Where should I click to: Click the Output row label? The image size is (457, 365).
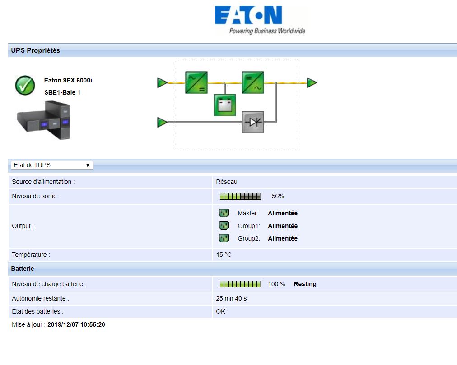[23, 226]
